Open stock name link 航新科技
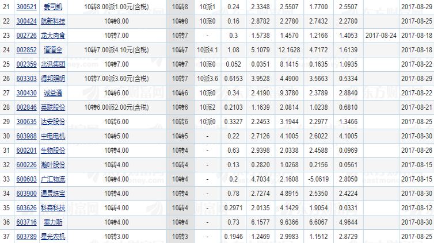The width and height of the screenshot is (434, 243). (53, 21)
